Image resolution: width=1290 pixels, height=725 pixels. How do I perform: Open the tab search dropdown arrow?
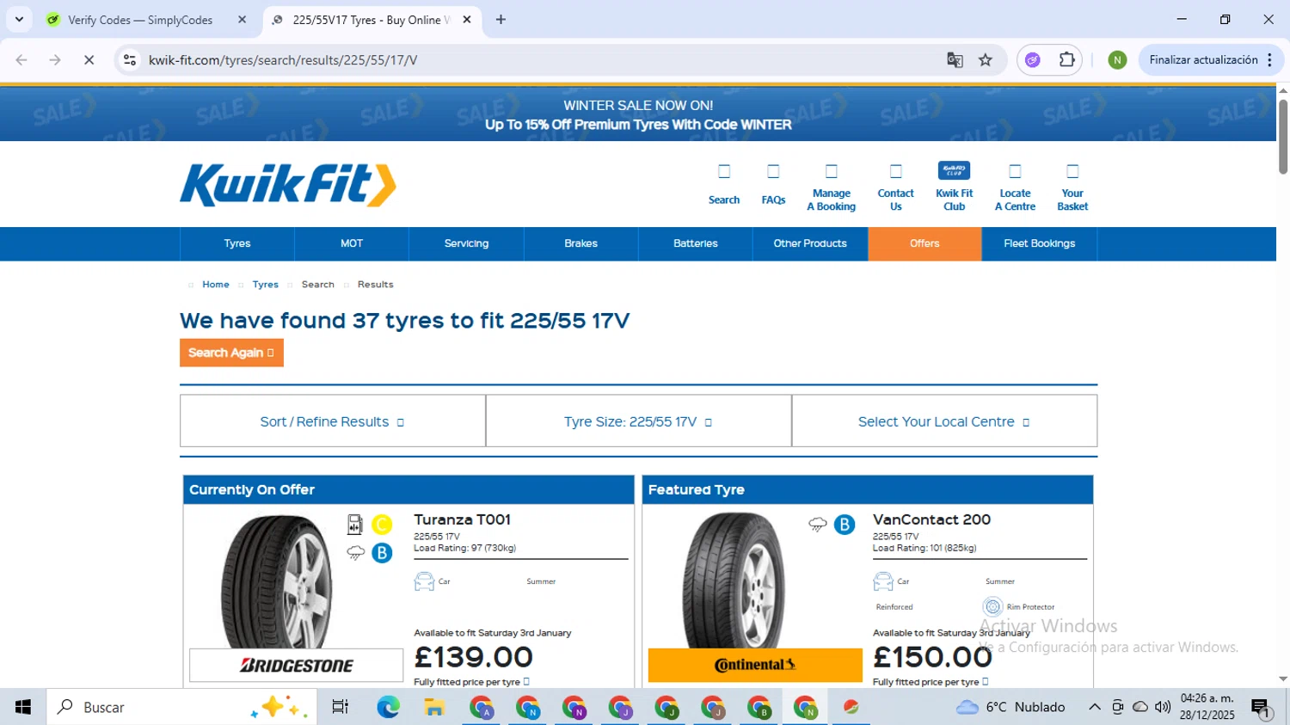19,19
